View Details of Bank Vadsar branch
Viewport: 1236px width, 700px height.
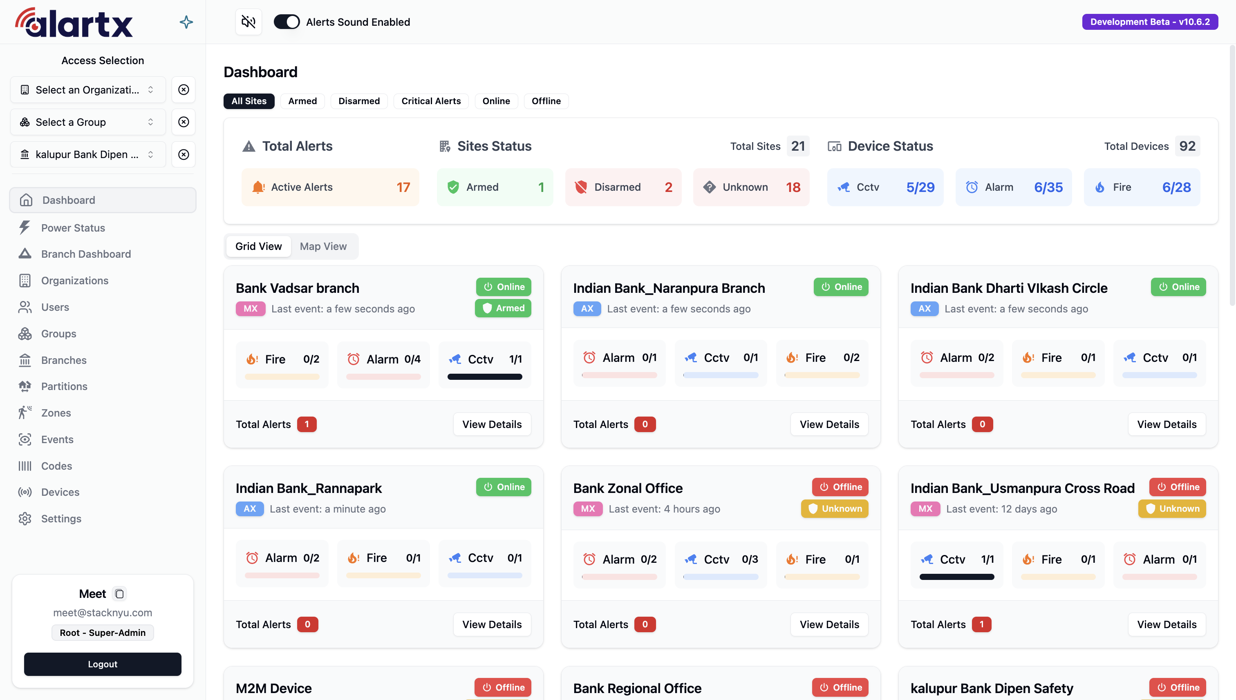click(x=492, y=424)
